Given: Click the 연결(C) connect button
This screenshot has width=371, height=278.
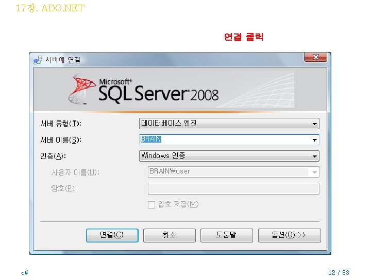Looking at the screenshot, I should pos(112,235).
